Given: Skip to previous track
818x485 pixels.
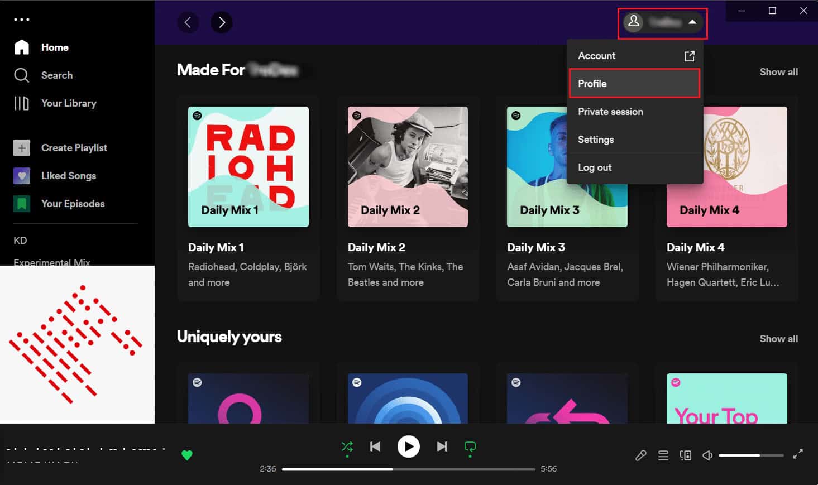Looking at the screenshot, I should [375, 446].
